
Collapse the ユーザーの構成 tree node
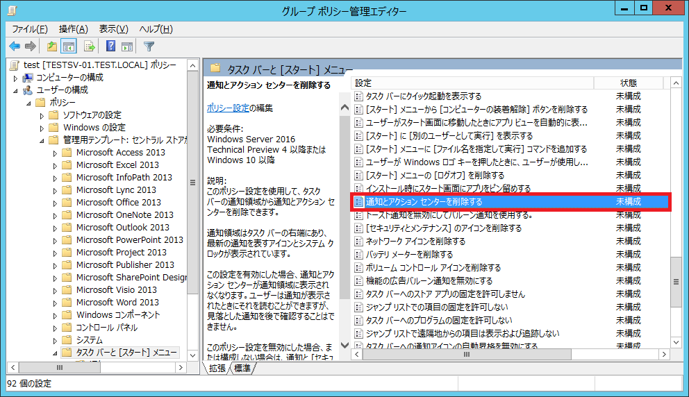[15, 90]
